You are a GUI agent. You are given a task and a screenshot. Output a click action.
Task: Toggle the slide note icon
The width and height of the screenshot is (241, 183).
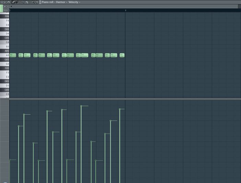pos(8,7)
